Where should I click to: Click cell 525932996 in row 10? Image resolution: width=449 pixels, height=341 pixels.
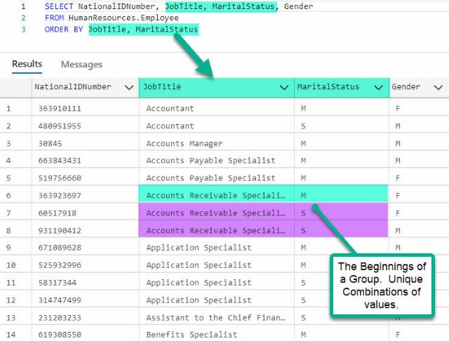[60, 265]
